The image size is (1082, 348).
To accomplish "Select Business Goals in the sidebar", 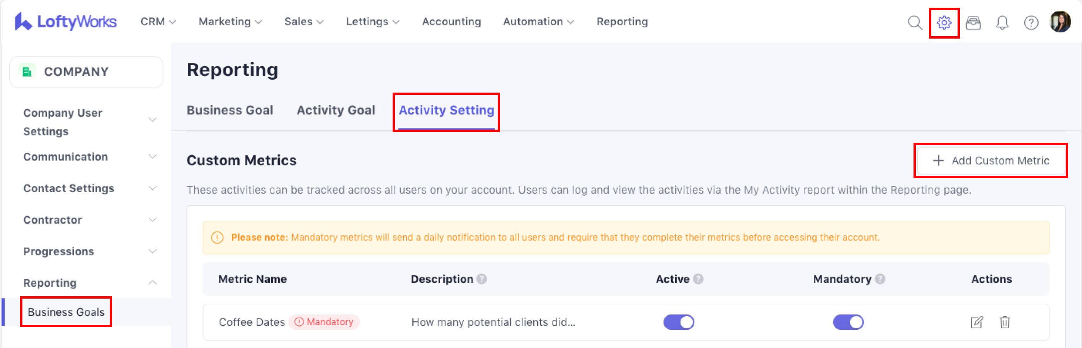I will coord(66,312).
